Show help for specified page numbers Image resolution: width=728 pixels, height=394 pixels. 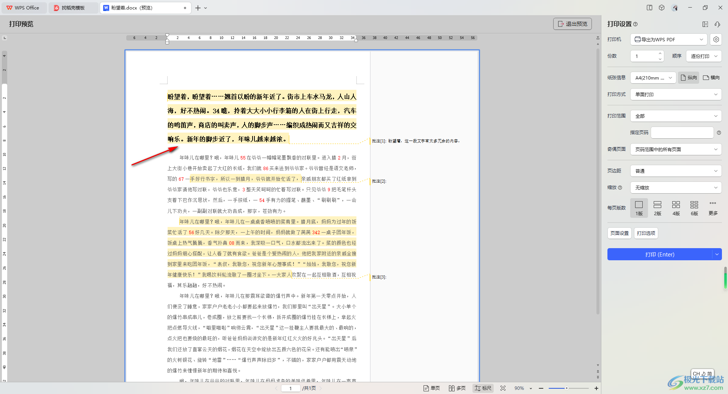pos(719,133)
